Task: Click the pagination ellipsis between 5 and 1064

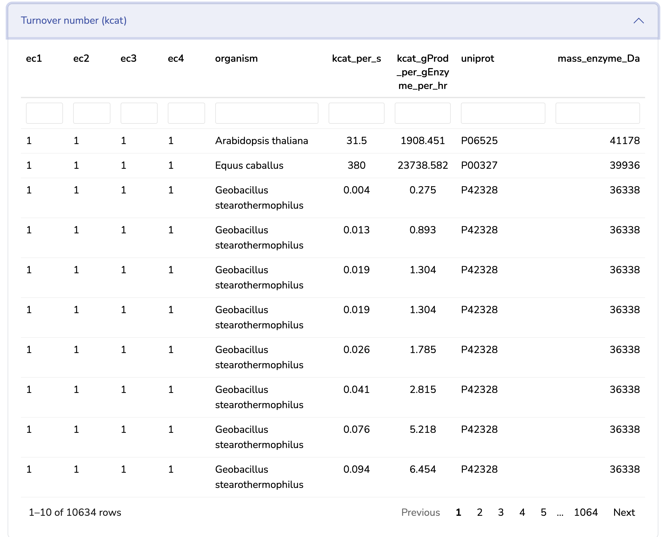Action: pyautogui.click(x=559, y=512)
